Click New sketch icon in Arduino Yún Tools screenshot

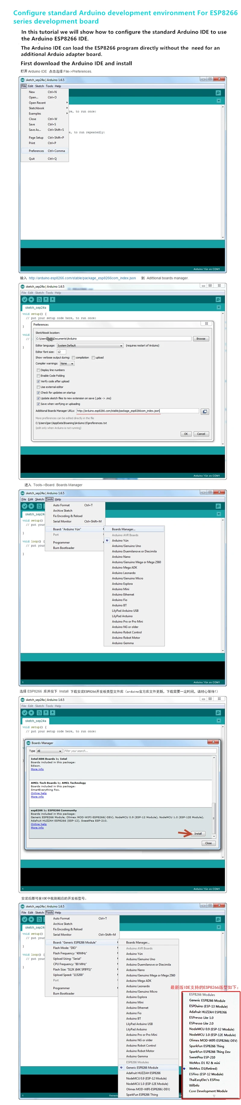coord(39,506)
